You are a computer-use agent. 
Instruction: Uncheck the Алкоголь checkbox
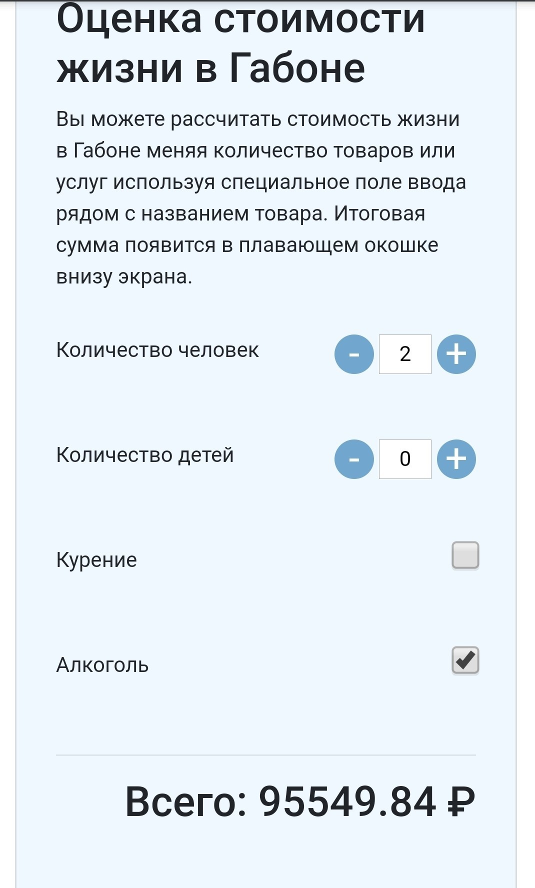pos(465,660)
